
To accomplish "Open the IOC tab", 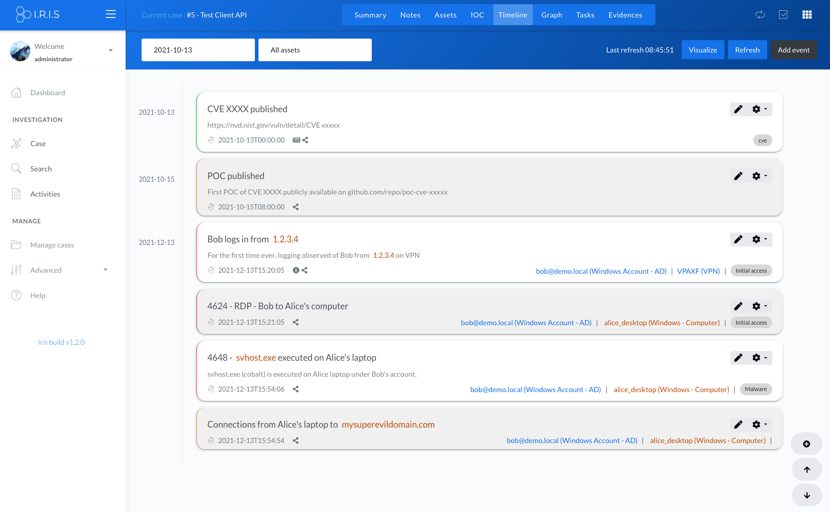I will 477,15.
